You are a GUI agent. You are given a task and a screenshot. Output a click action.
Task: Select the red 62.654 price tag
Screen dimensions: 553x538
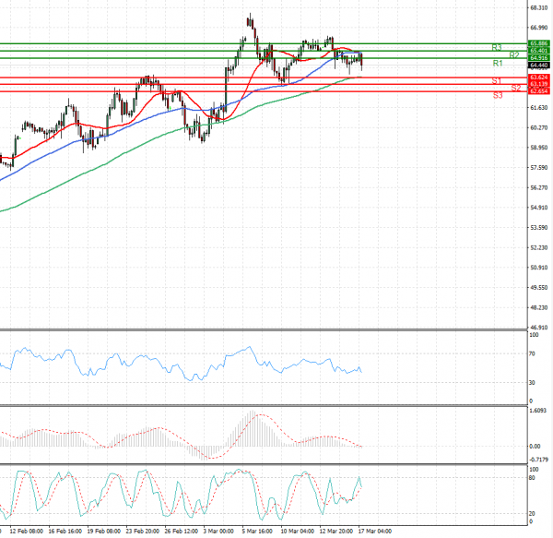coord(539,91)
